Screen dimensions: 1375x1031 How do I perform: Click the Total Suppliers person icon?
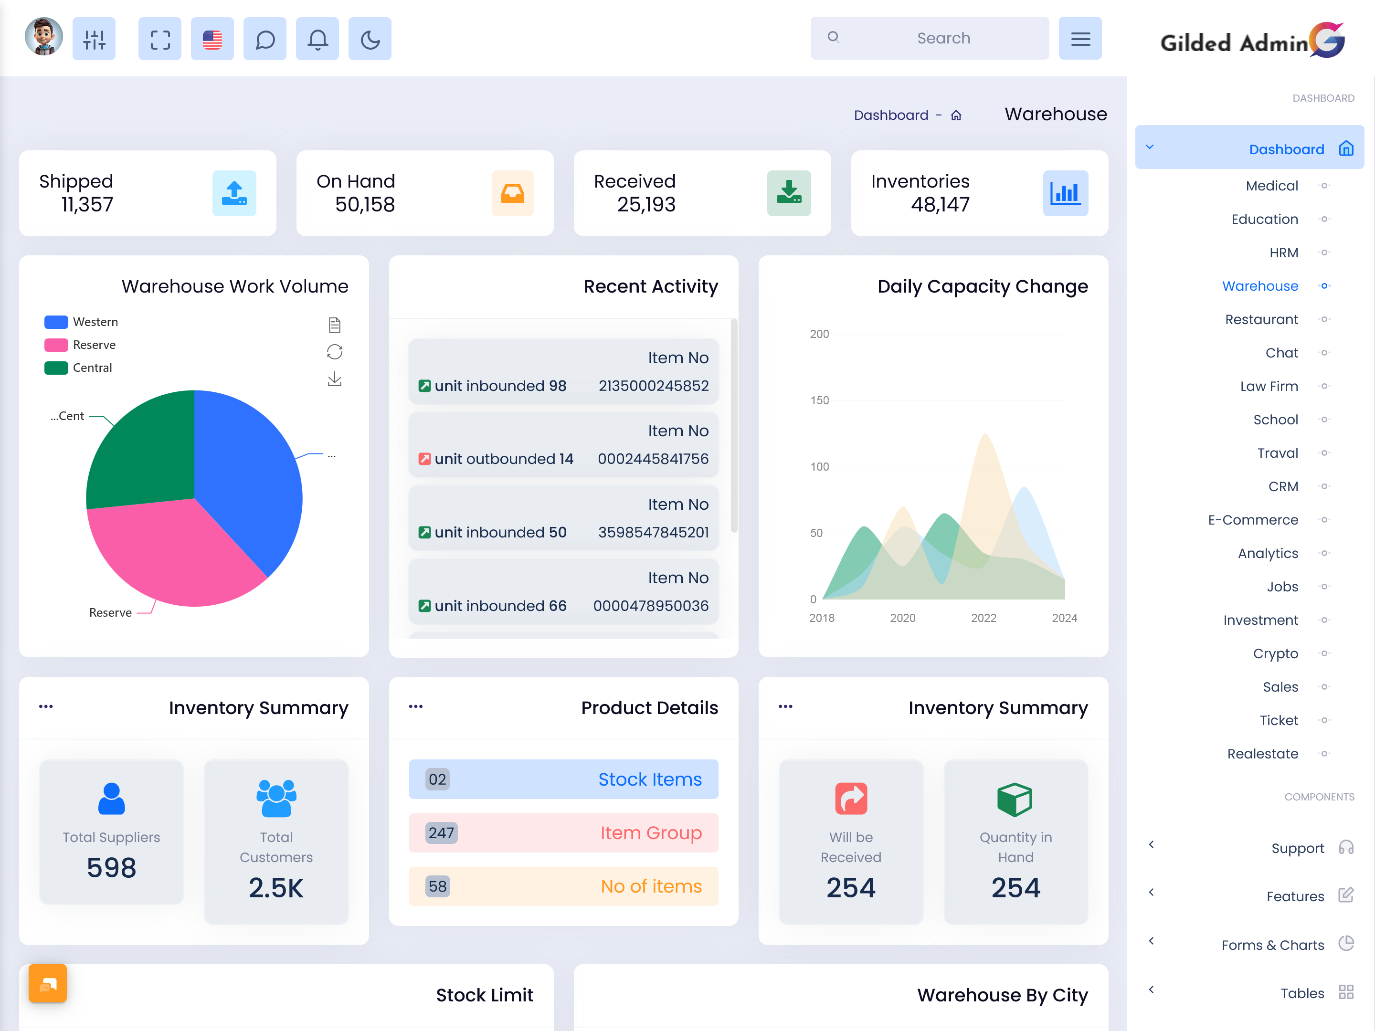112,799
